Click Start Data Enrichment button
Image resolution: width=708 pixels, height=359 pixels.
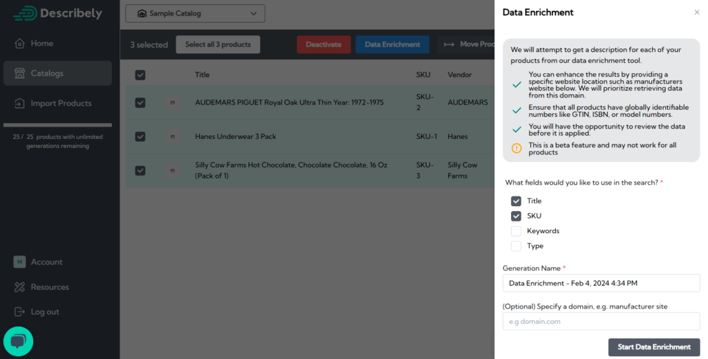click(x=653, y=347)
